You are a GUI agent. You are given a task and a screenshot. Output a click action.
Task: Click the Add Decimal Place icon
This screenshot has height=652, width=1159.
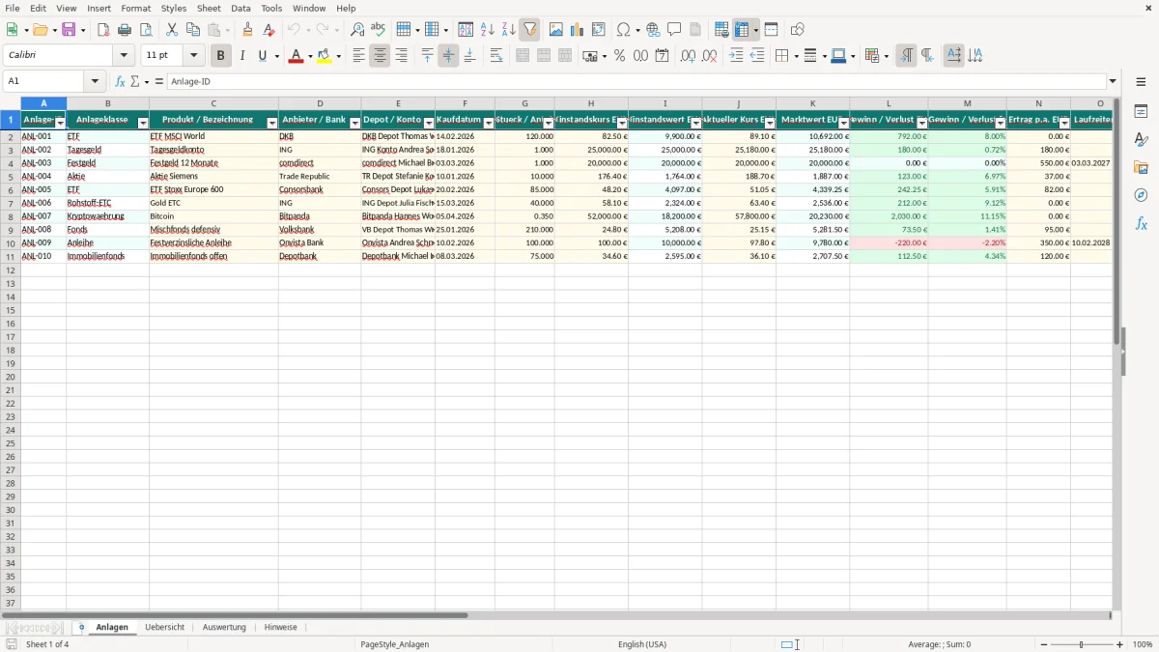[x=688, y=56]
